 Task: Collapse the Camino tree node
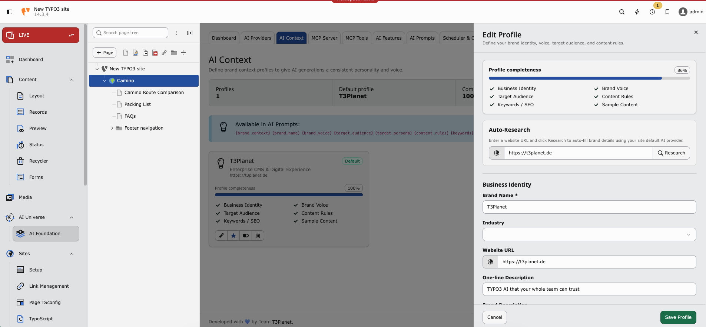tap(105, 81)
